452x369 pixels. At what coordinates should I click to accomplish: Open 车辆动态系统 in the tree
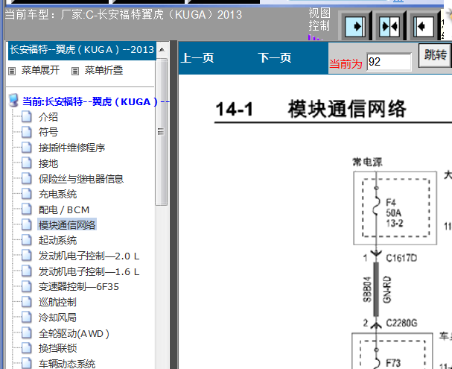67,364
